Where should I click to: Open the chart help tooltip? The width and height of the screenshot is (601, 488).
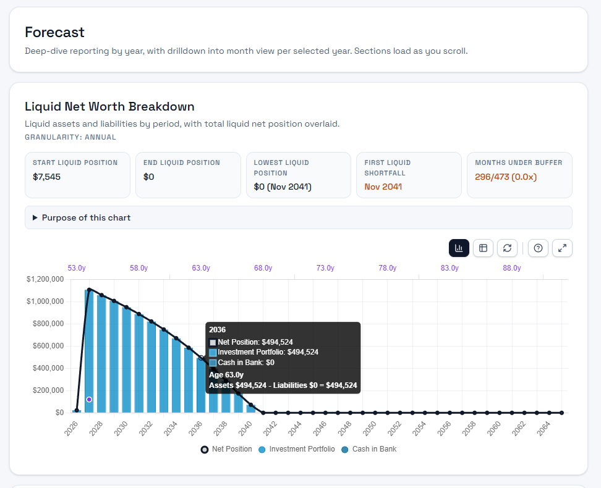coord(538,247)
